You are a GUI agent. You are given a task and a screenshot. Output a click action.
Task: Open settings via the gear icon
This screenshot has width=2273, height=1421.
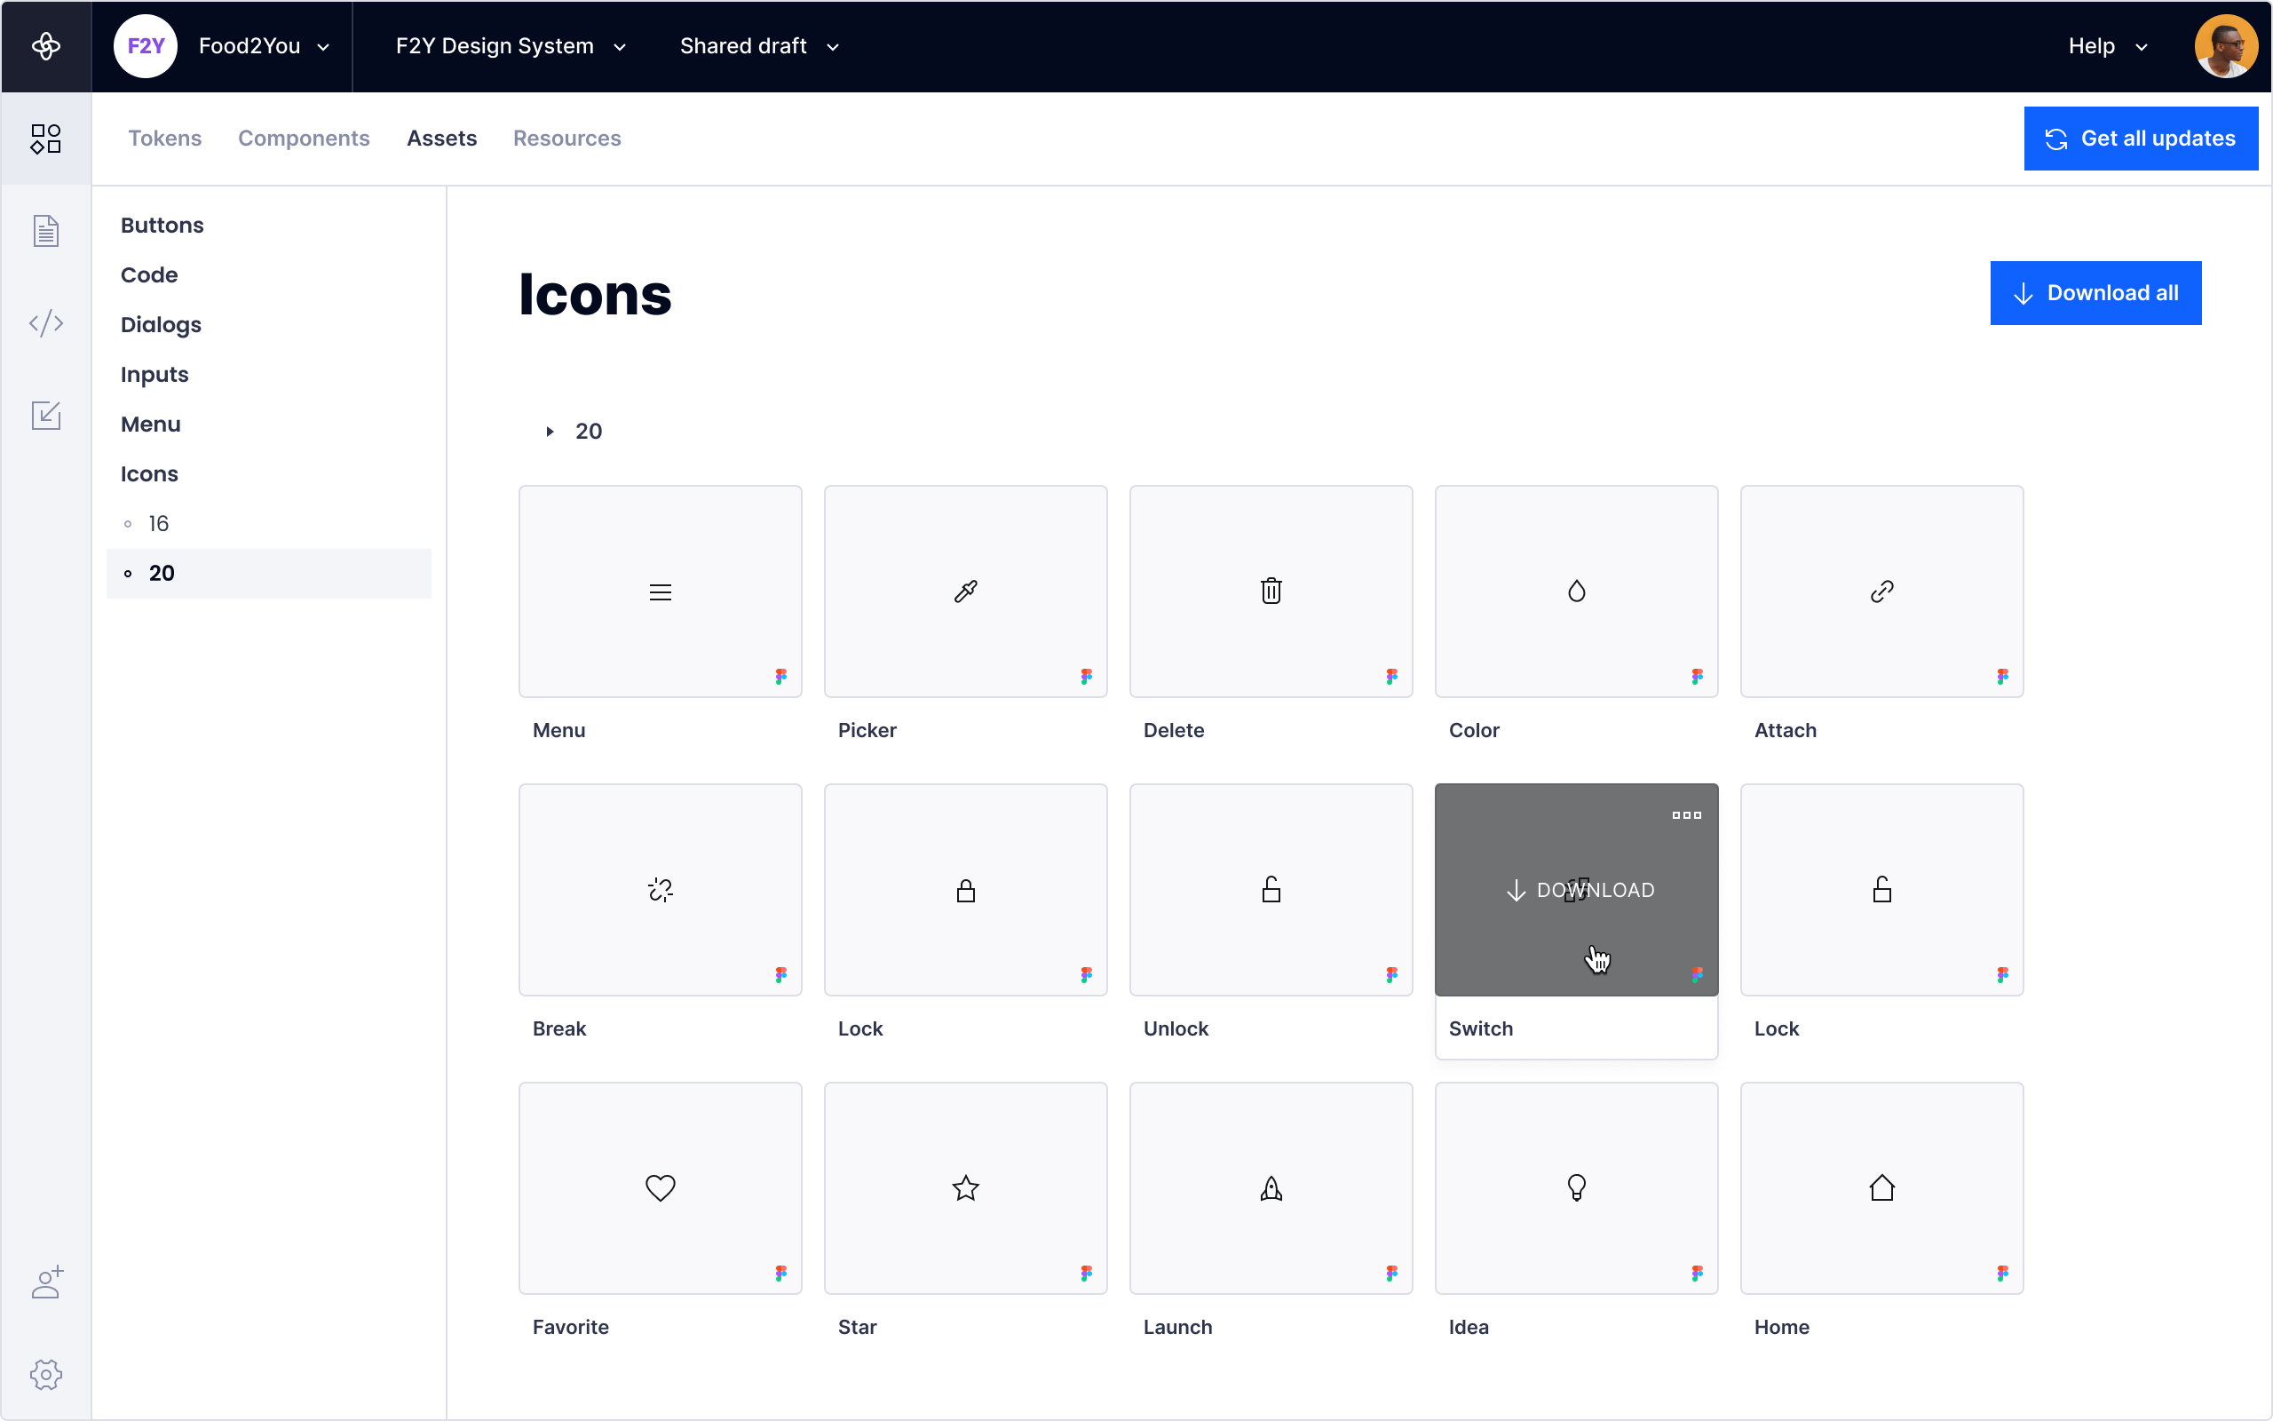45,1374
